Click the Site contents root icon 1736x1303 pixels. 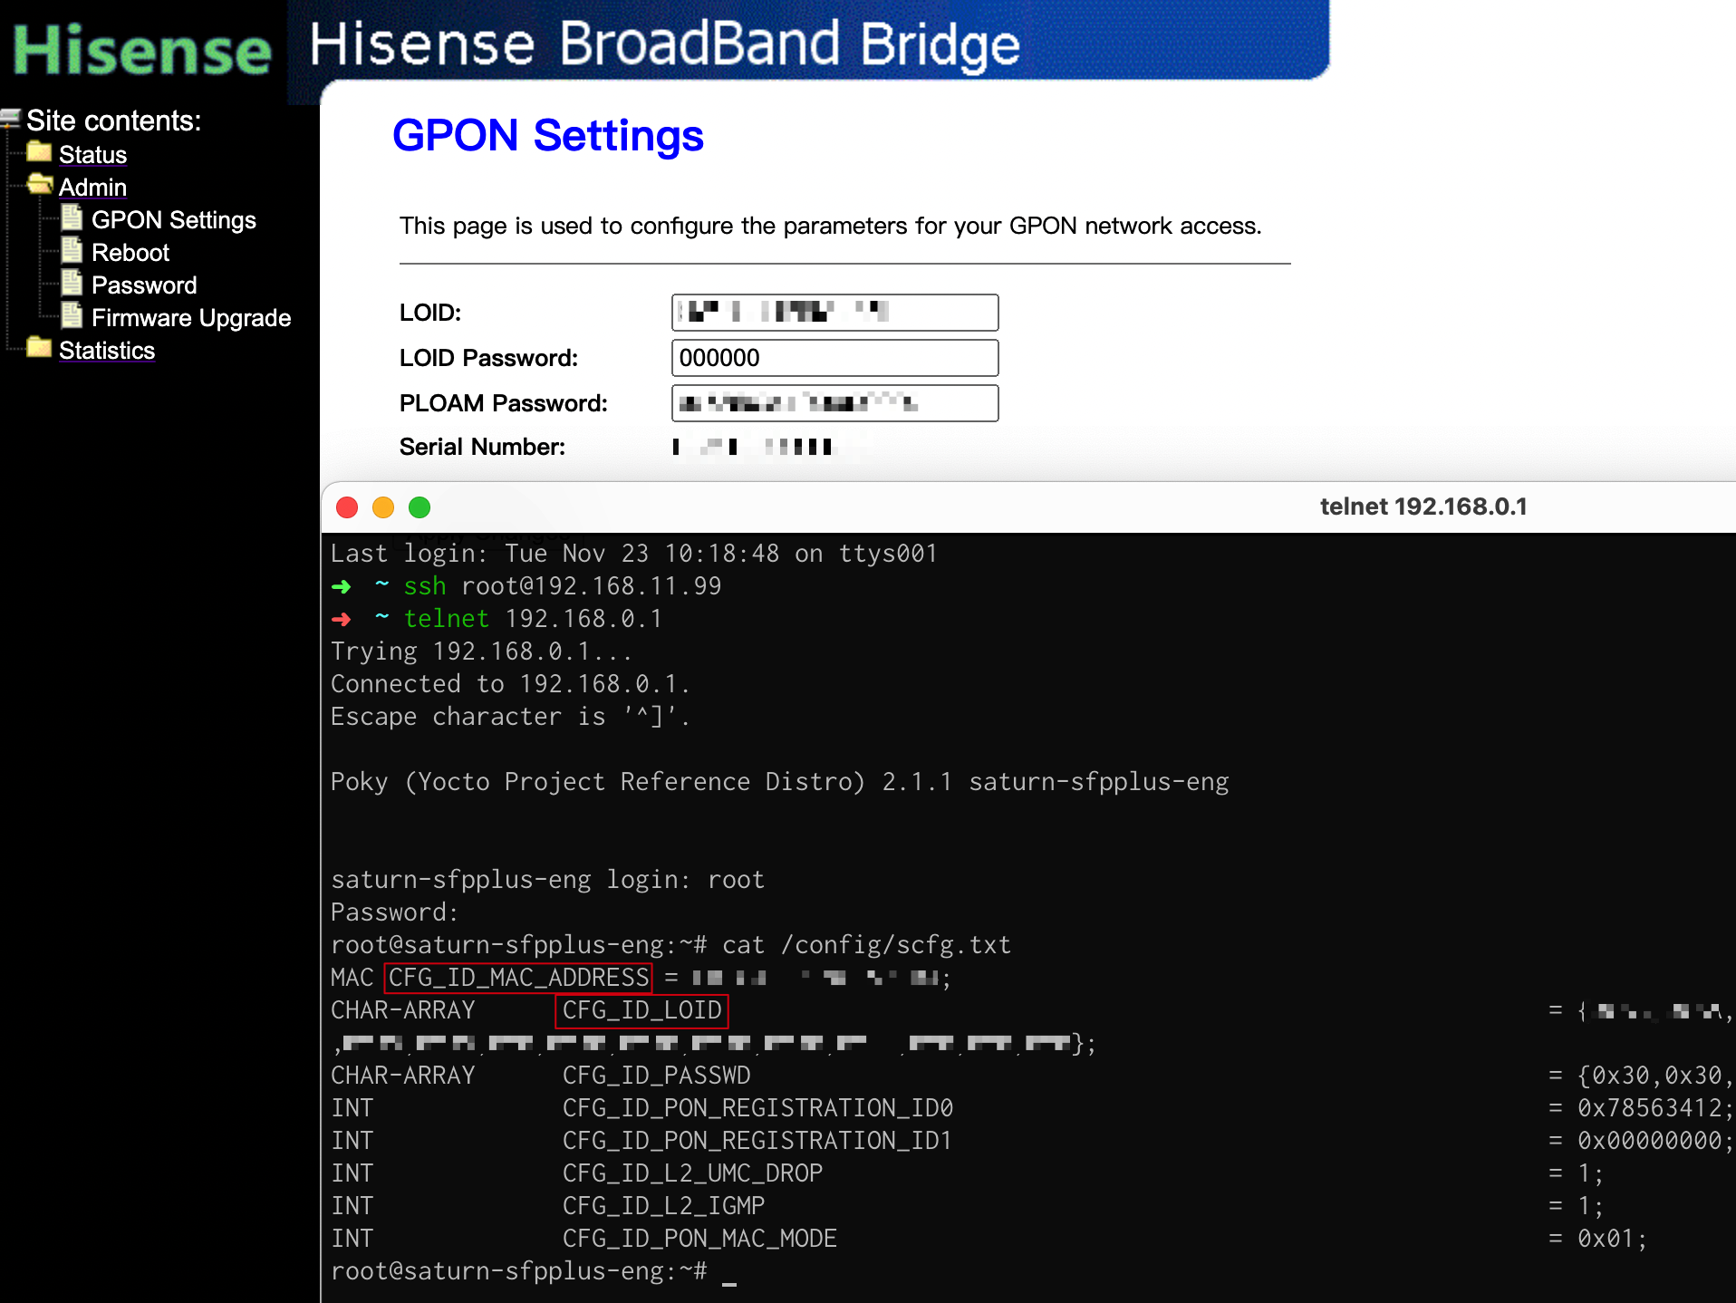pyautogui.click(x=11, y=119)
